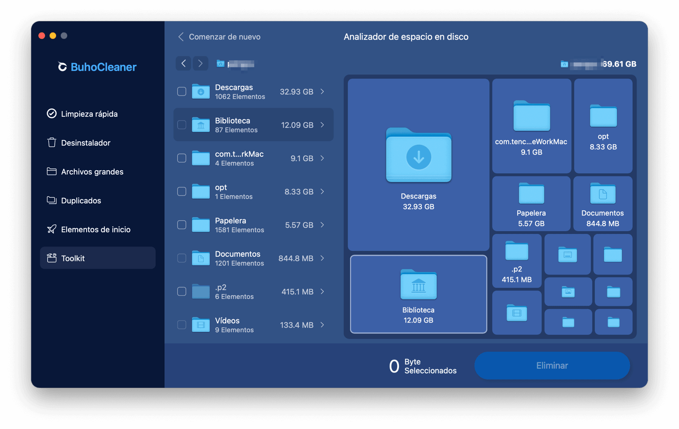Select the opt 8.33 GB treemap tile
Image resolution: width=679 pixels, height=429 pixels.
[x=603, y=126]
